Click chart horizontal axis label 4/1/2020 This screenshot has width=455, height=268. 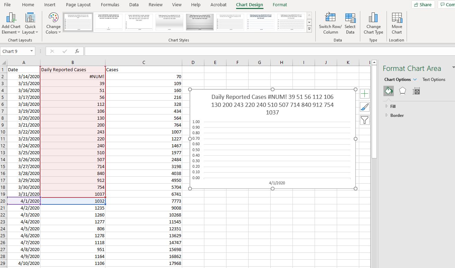pos(277,183)
